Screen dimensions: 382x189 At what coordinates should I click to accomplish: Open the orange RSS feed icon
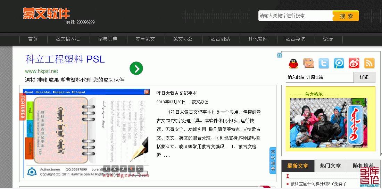[x=369, y=63]
